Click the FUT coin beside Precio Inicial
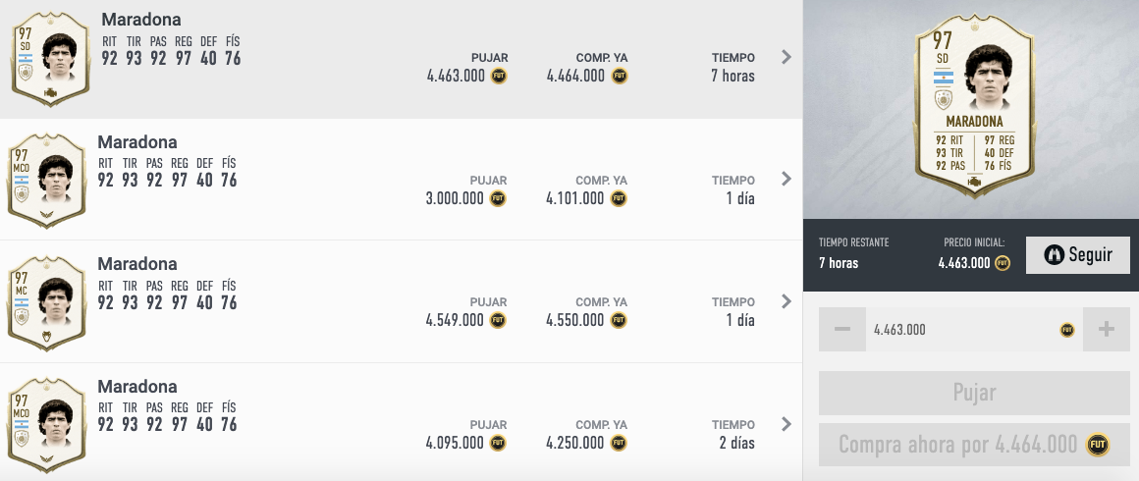Screen dimensions: 1139x481 coord(1003,262)
